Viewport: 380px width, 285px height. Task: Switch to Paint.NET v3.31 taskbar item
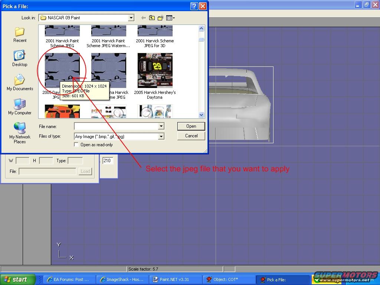176,279
